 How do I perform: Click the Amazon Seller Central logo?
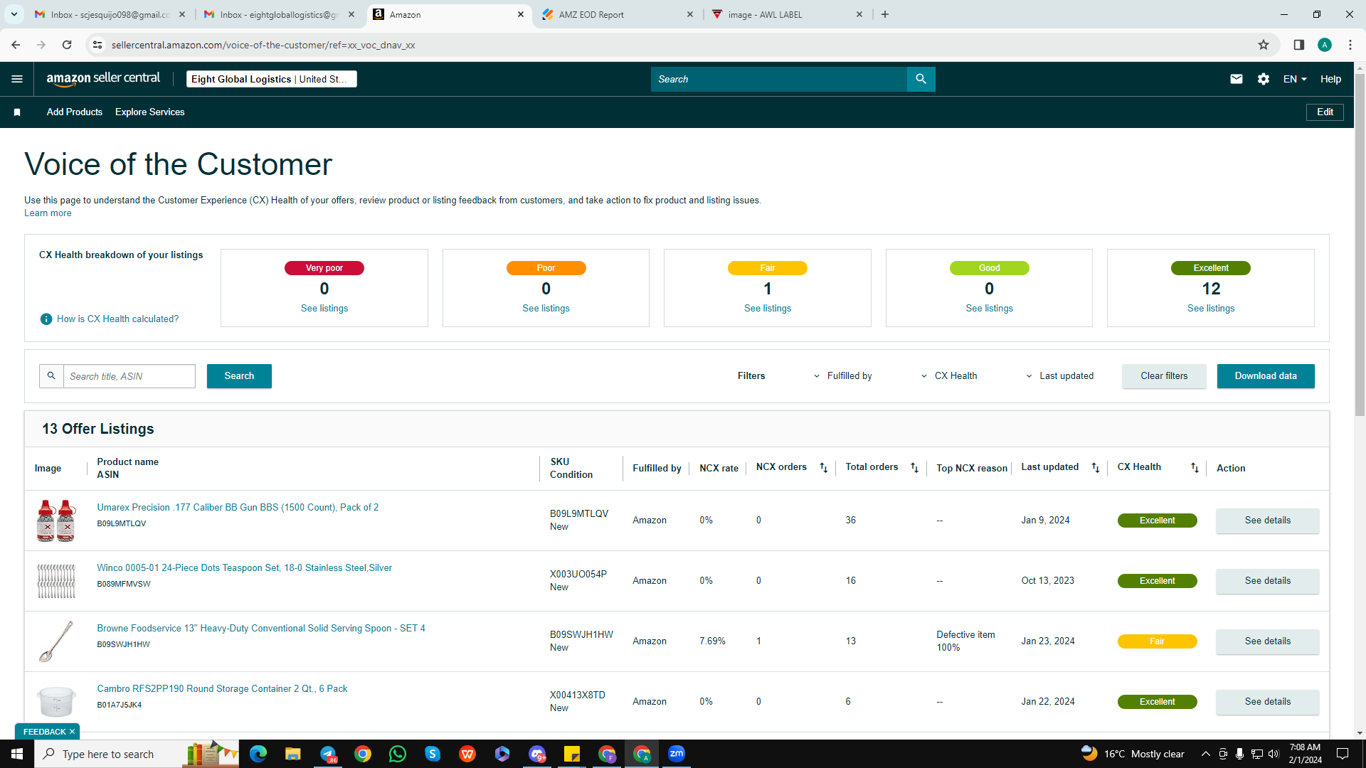tap(103, 79)
